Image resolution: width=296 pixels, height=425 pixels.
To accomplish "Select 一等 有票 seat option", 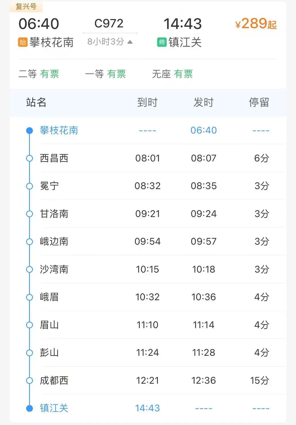I will (x=105, y=74).
